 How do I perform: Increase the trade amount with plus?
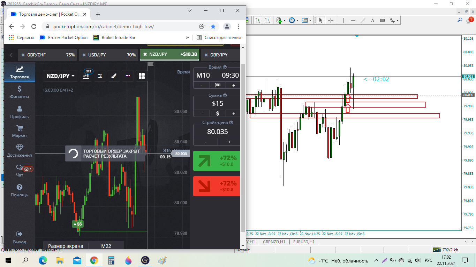pyautogui.click(x=234, y=113)
